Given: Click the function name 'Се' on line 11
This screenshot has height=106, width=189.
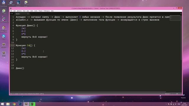Looking at the screenshot, I should tap(28, 45).
